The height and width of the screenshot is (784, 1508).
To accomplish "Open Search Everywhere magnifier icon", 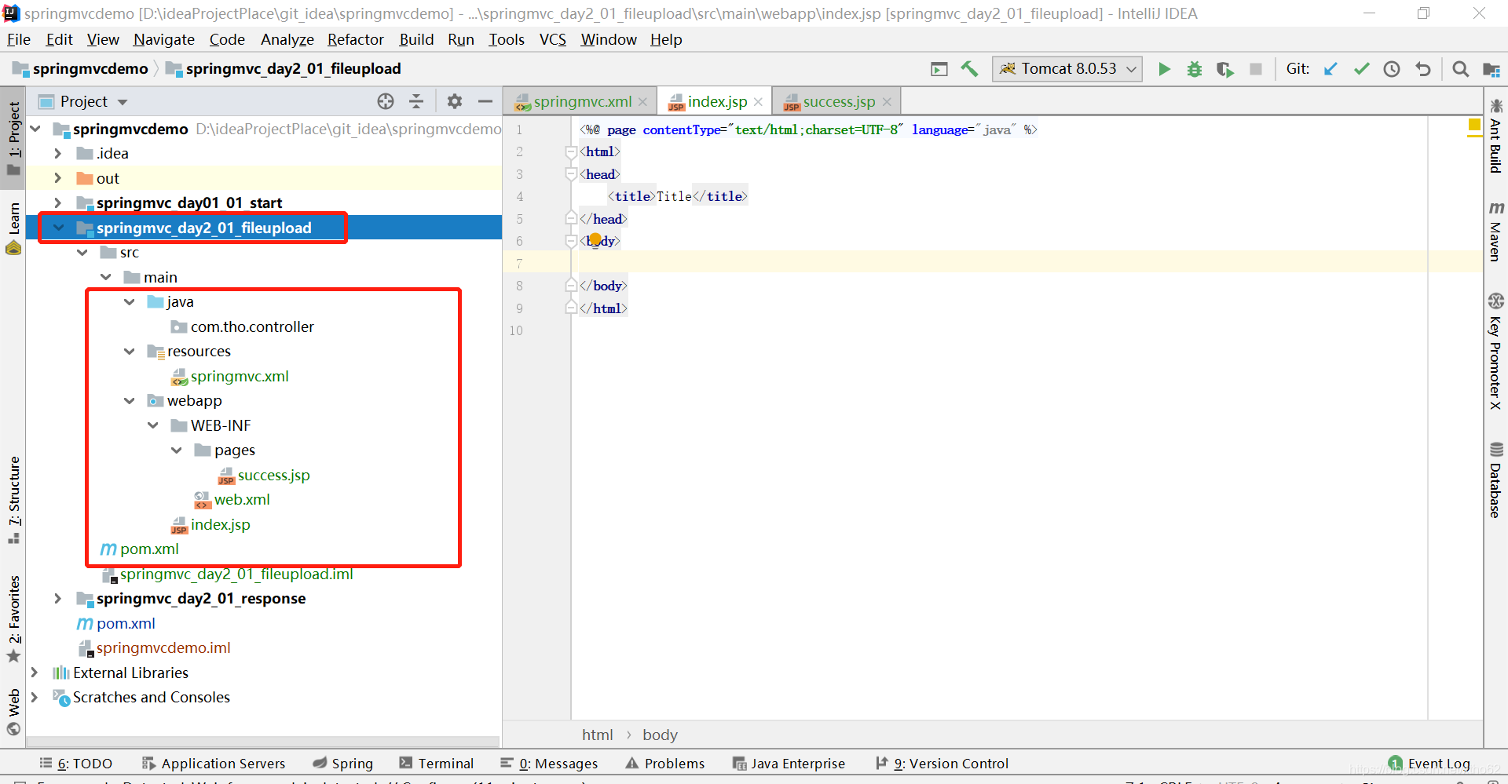I will (1460, 69).
